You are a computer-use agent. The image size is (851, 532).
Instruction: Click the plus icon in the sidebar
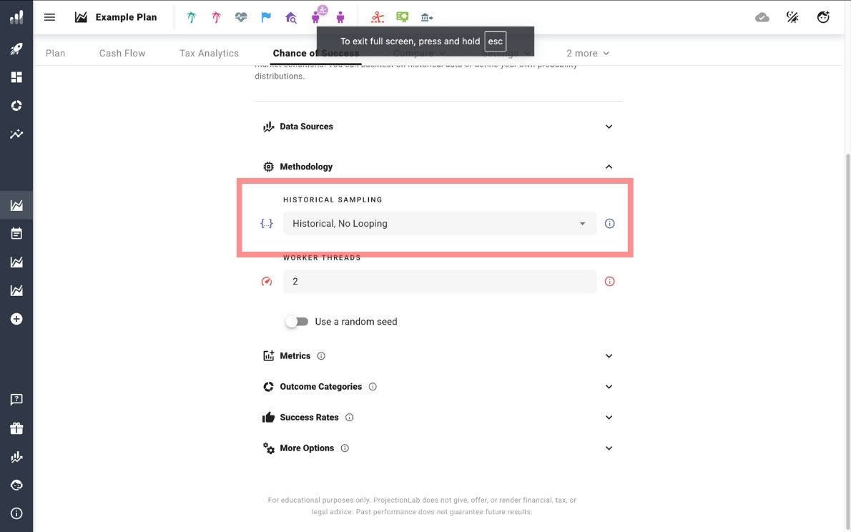16,319
